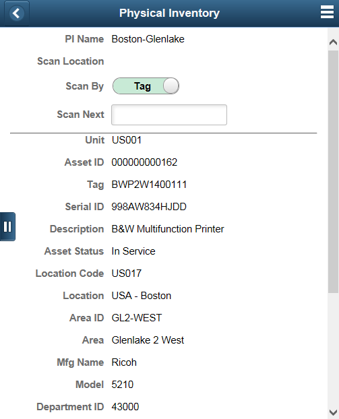Click the Scan By label
This screenshot has width=339, height=419.
point(85,86)
